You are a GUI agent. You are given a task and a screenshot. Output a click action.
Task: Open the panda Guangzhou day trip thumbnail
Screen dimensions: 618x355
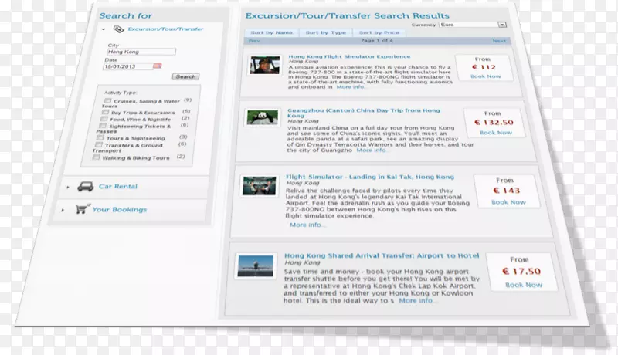coord(262,117)
